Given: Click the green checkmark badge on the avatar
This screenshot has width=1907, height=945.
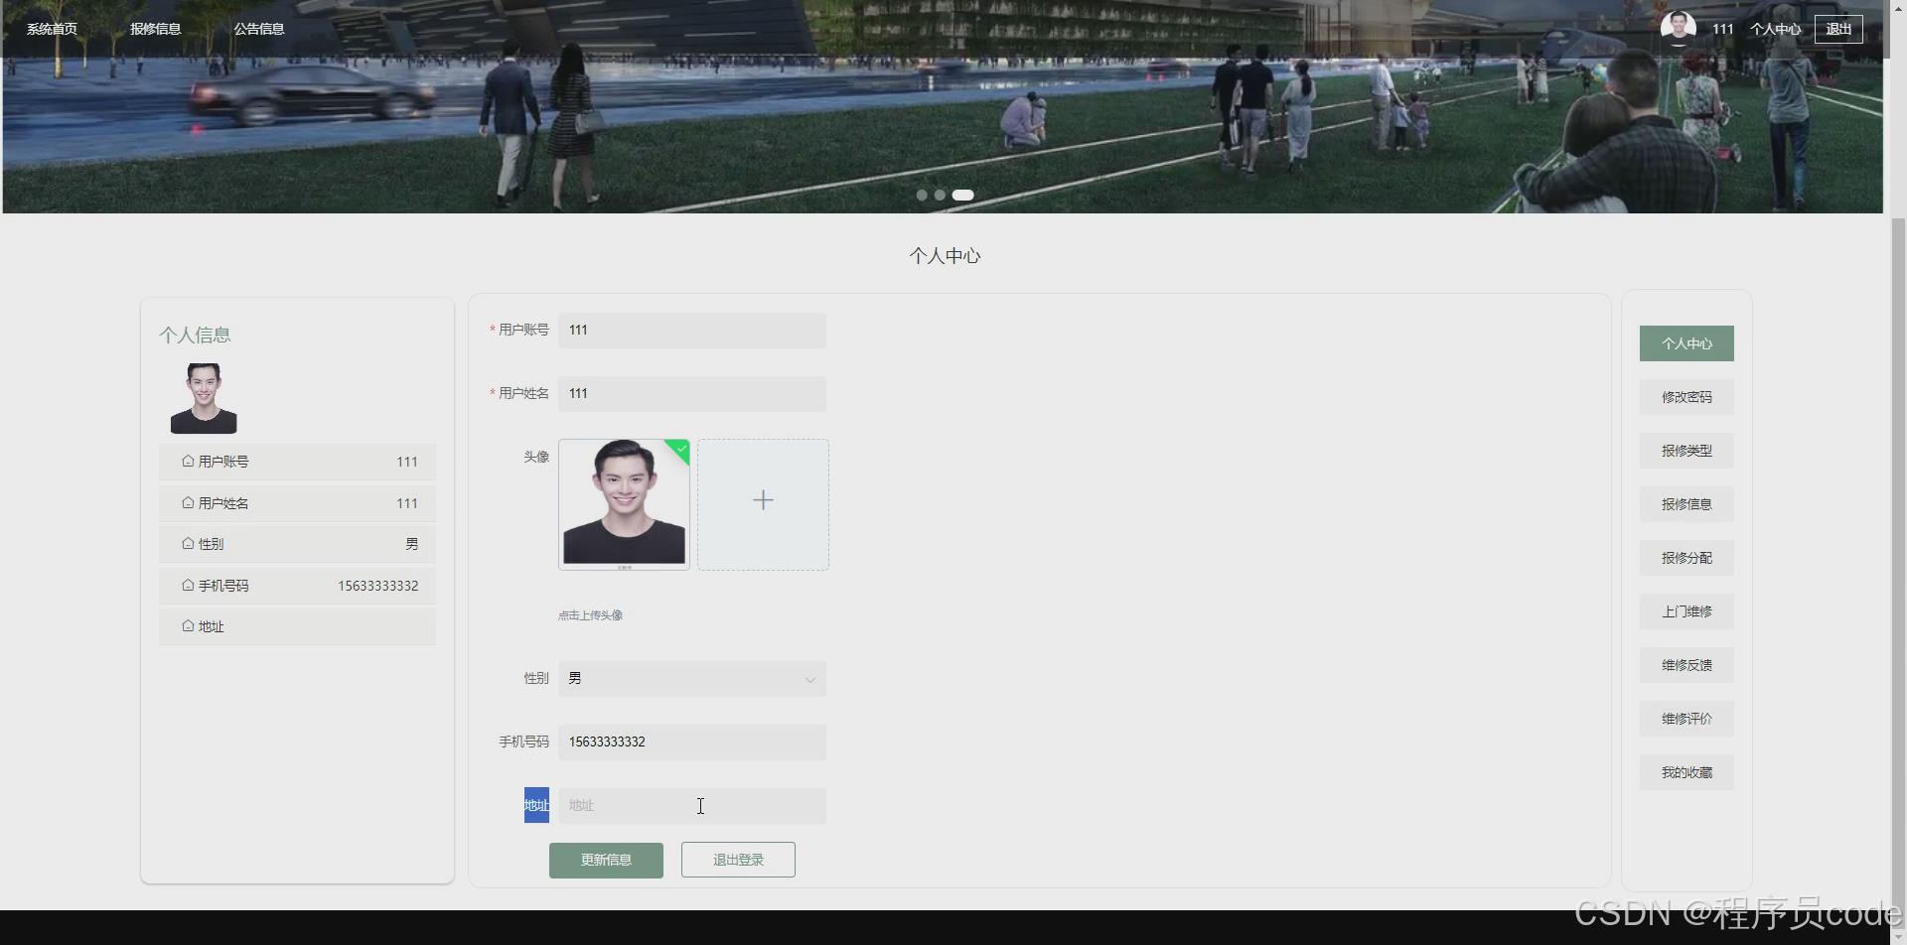Looking at the screenshot, I should coord(680,449).
